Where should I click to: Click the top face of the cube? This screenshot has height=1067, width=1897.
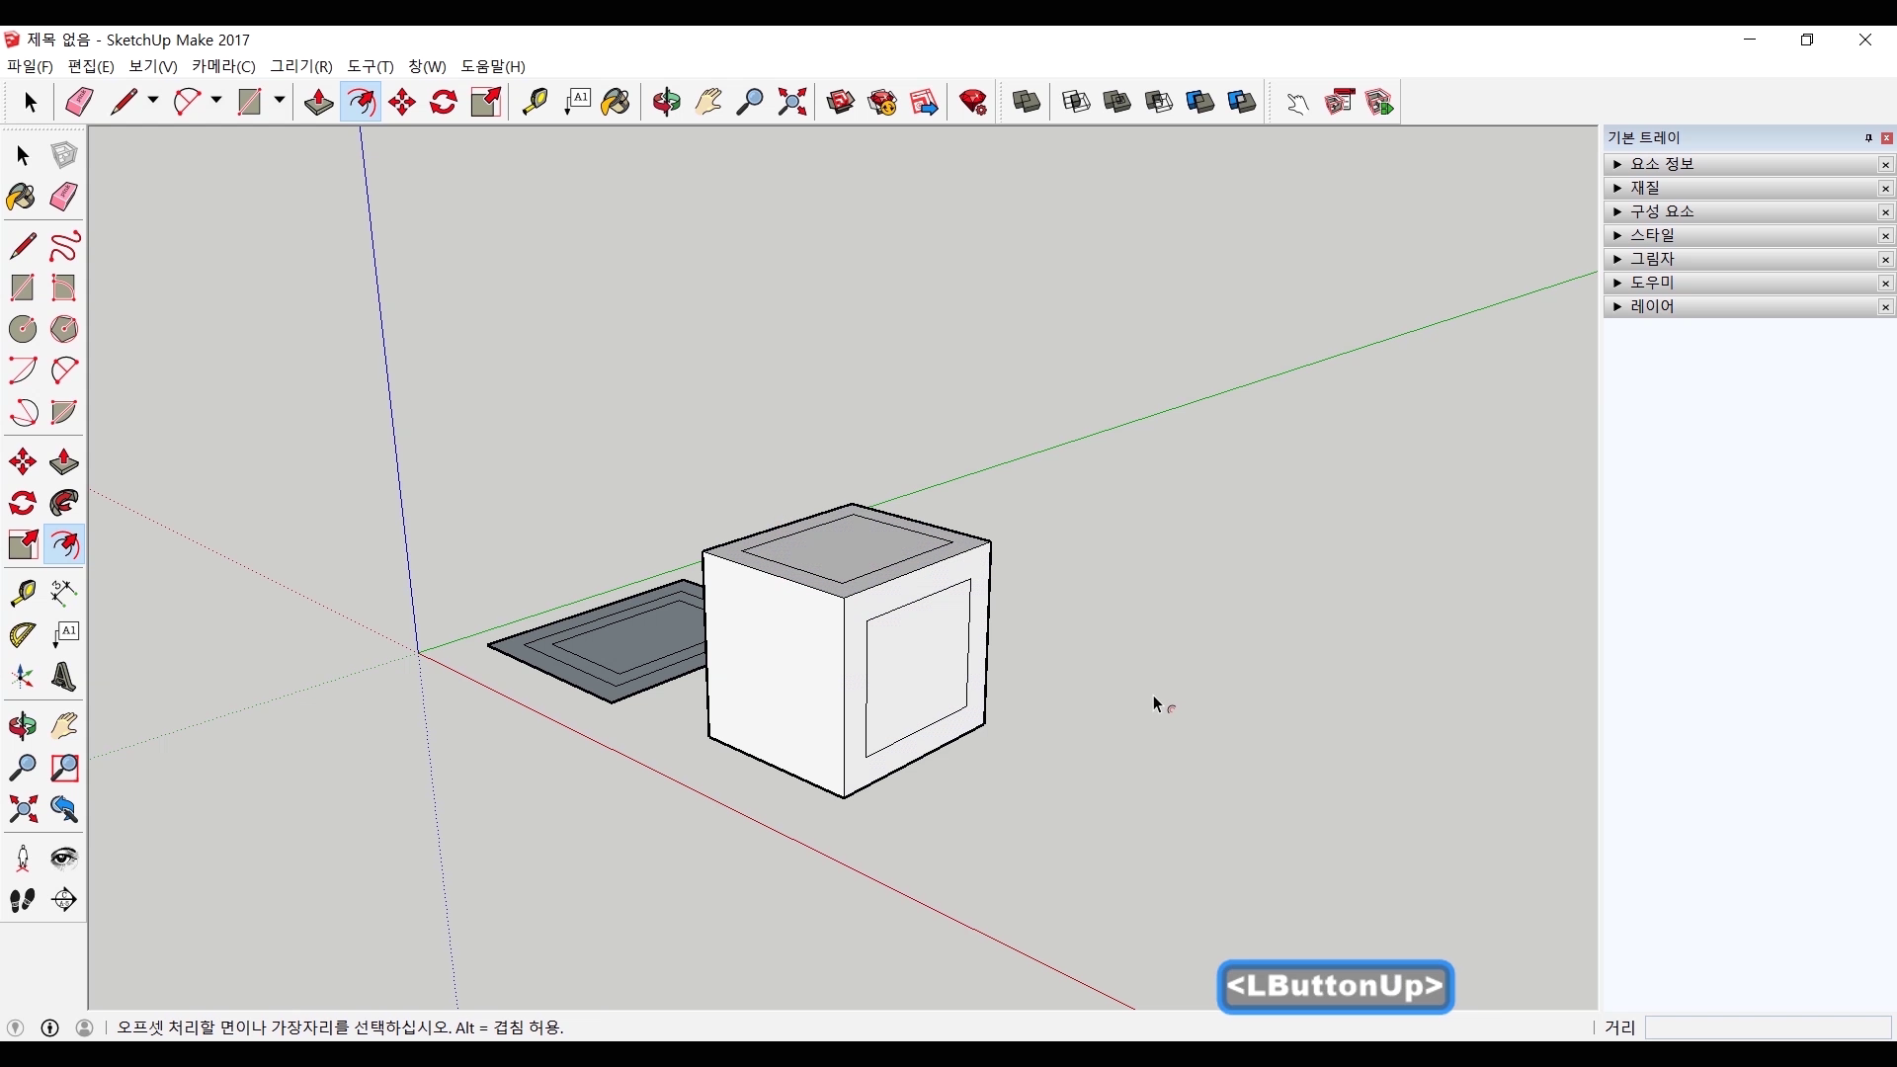(848, 549)
